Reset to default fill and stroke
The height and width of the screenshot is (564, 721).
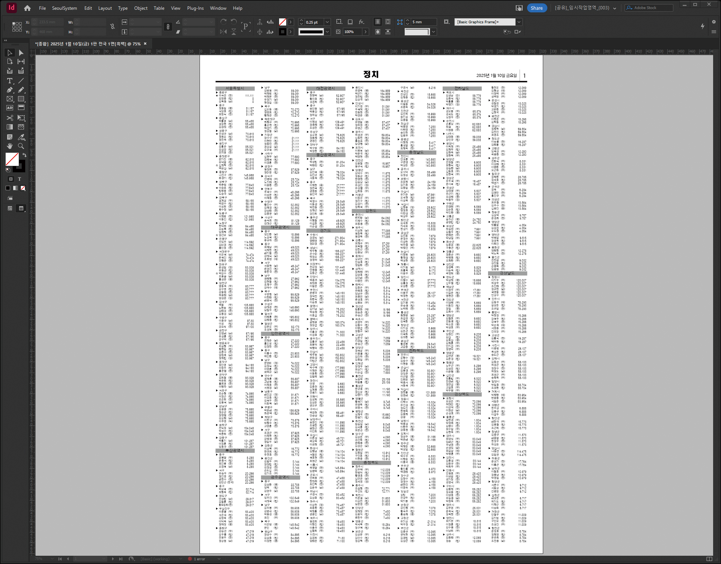point(8,170)
